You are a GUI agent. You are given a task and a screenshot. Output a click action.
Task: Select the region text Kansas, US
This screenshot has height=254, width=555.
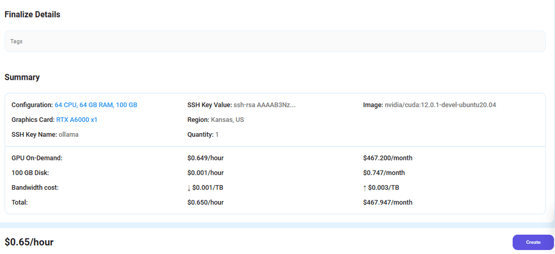(x=227, y=120)
